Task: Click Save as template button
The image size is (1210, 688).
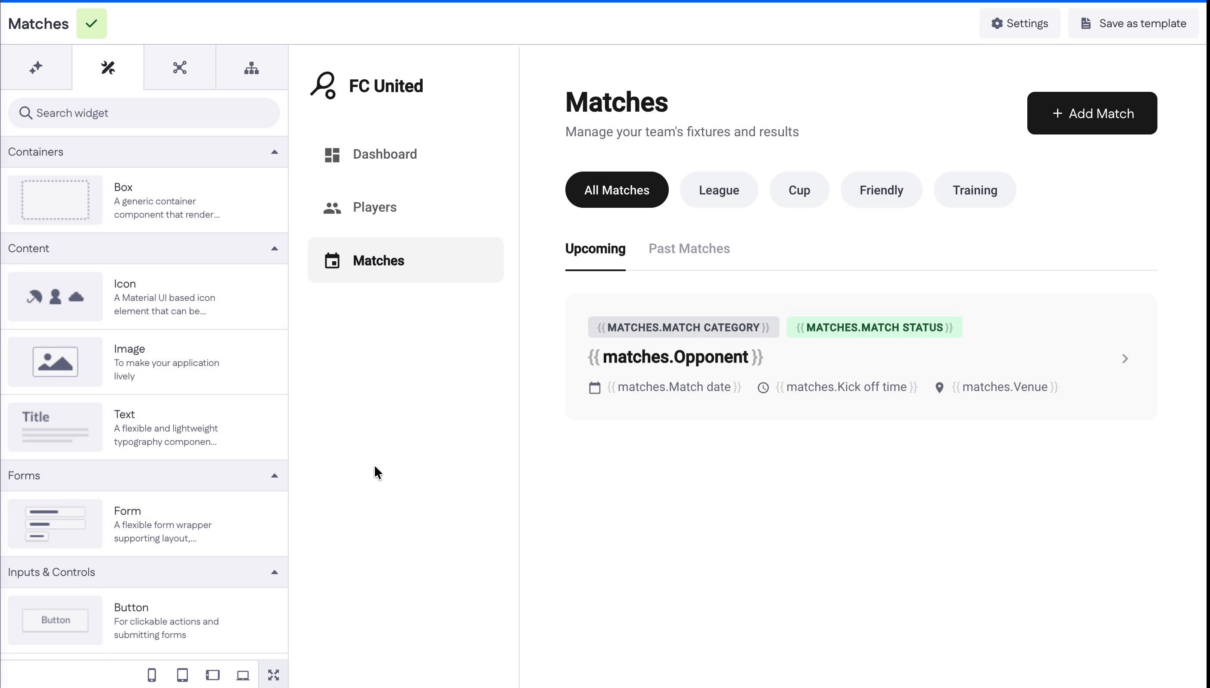Action: pyautogui.click(x=1133, y=24)
